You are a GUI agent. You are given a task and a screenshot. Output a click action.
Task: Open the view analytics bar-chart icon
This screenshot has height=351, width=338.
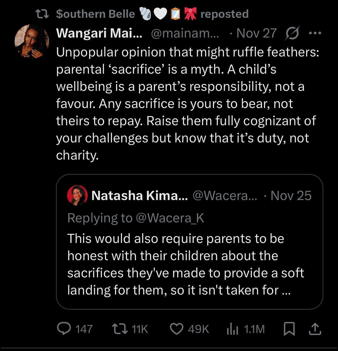click(233, 329)
